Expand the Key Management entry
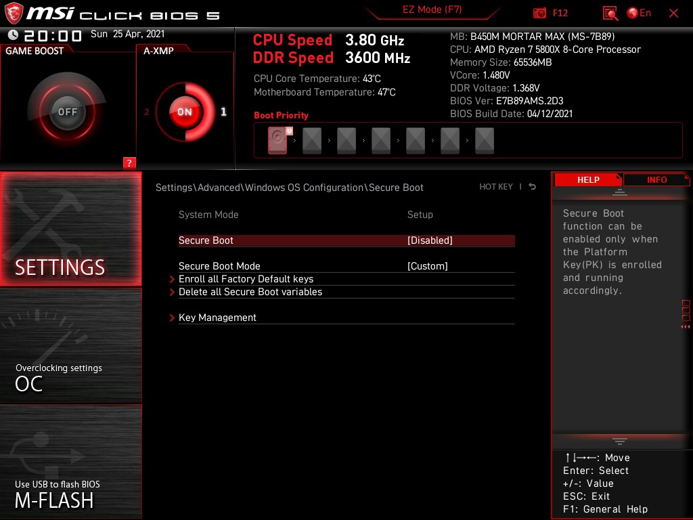693x520 pixels. (217, 318)
